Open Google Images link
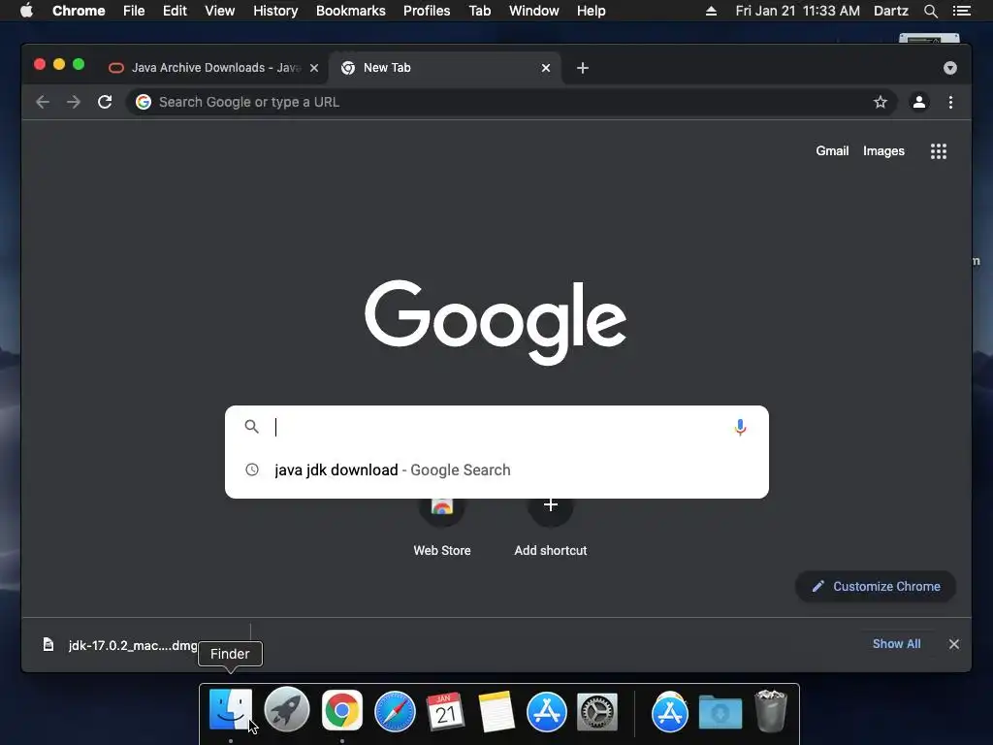Screen dimensions: 993x745 883,150
